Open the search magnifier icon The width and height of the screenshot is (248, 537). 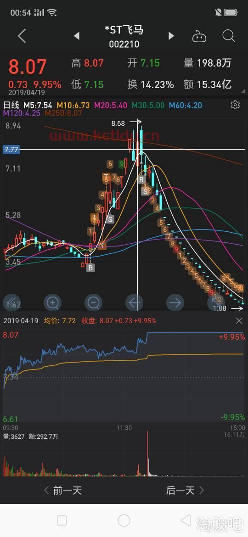(x=228, y=36)
